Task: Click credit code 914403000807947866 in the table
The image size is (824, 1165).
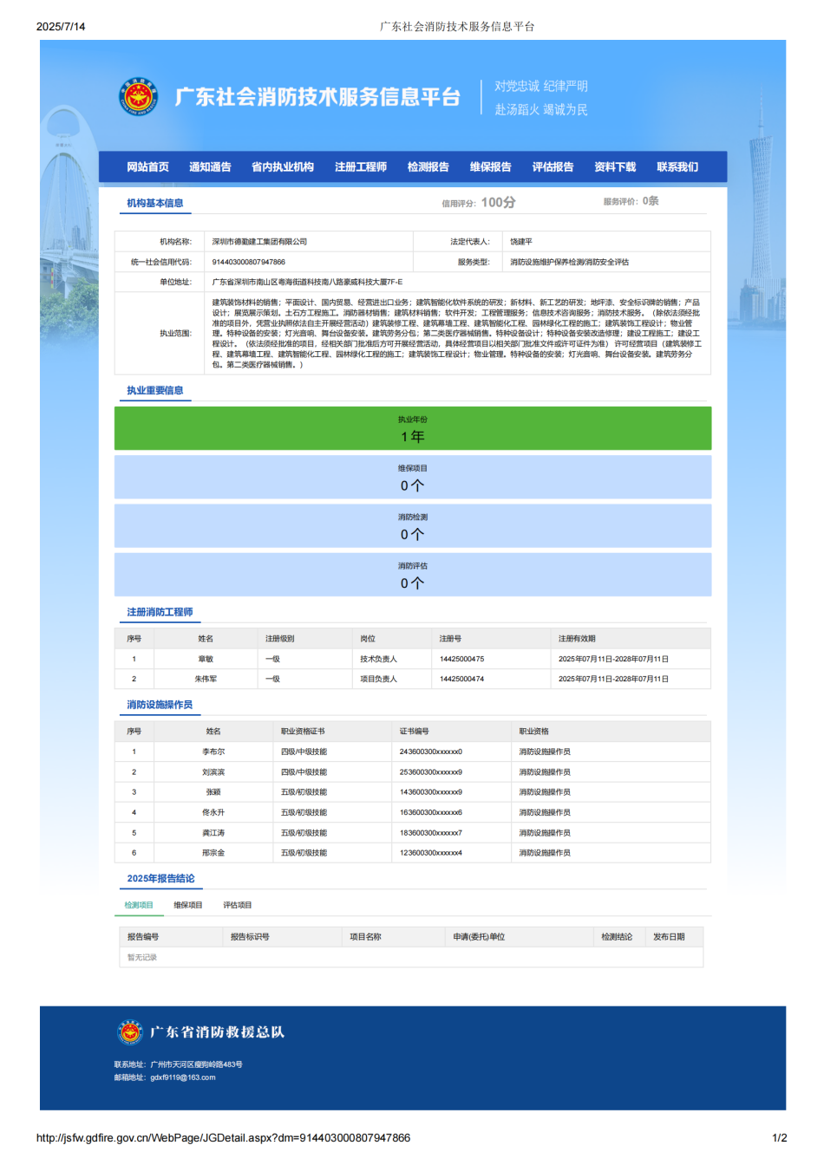Action: (249, 262)
